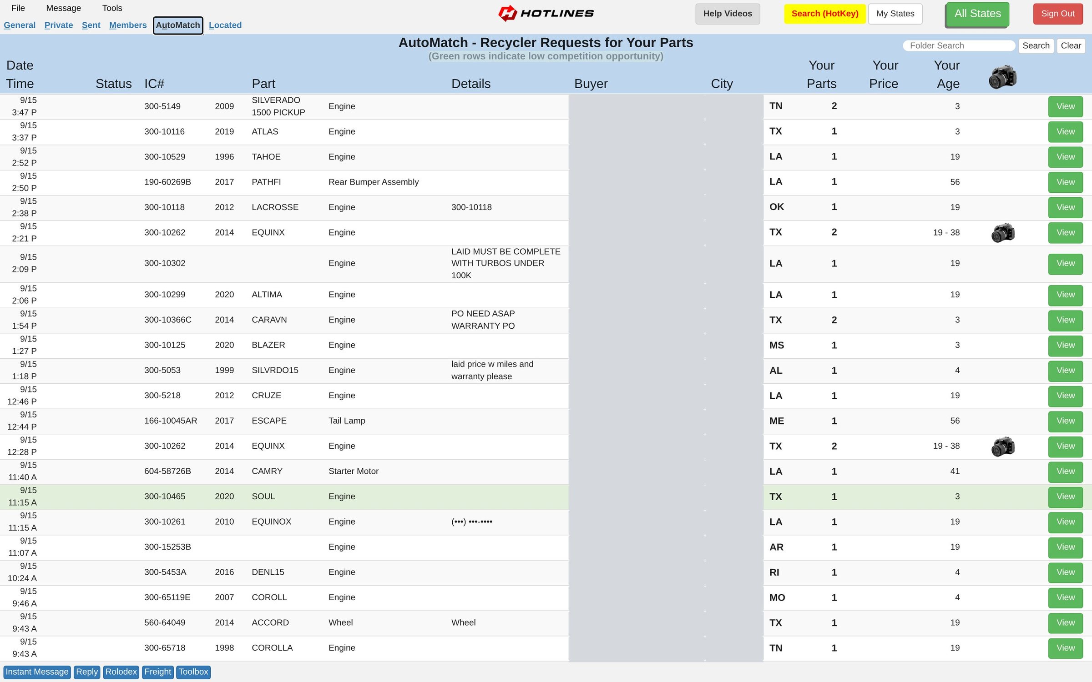The image size is (1092, 682).
Task: View the 2019 ATLAS engine request
Action: 1066,132
